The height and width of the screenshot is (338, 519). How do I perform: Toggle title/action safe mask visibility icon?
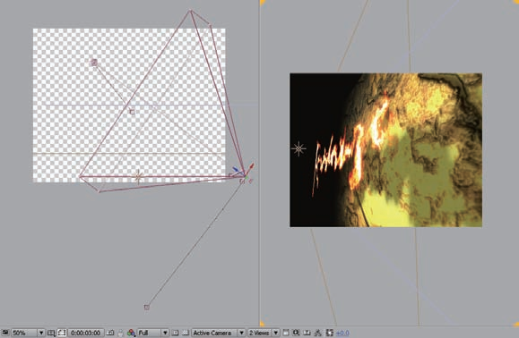[x=62, y=333]
